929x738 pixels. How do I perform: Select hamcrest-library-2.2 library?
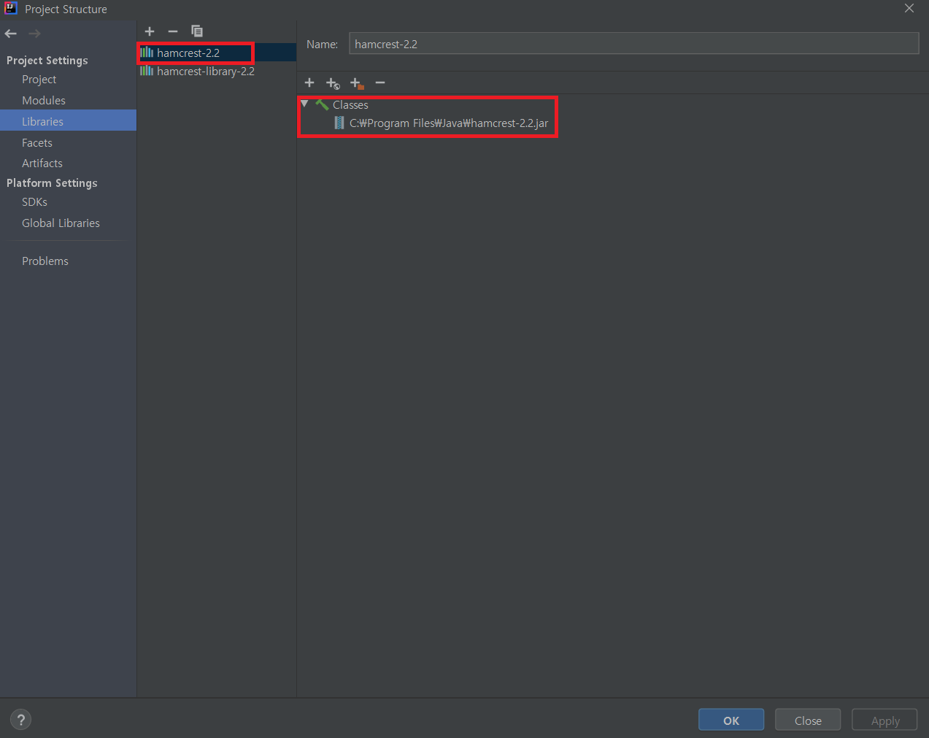tap(217, 71)
